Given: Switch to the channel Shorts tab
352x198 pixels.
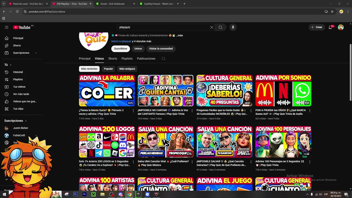Looking at the screenshot, I should 113,59.
